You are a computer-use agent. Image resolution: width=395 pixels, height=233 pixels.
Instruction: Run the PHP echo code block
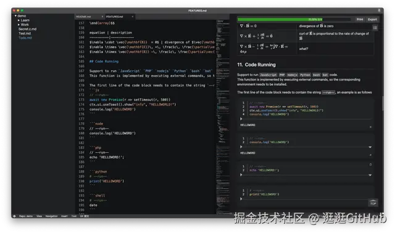click(241, 174)
